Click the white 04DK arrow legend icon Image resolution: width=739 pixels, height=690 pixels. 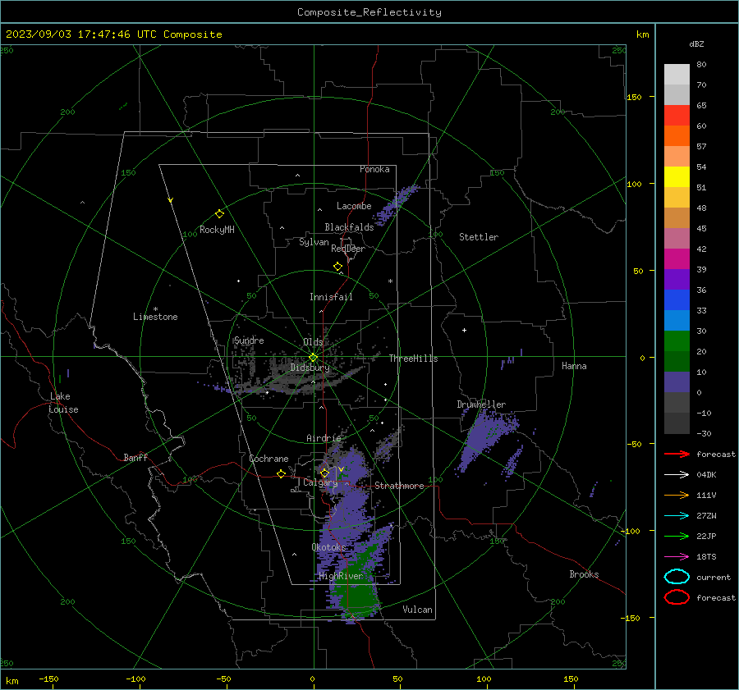pos(677,474)
